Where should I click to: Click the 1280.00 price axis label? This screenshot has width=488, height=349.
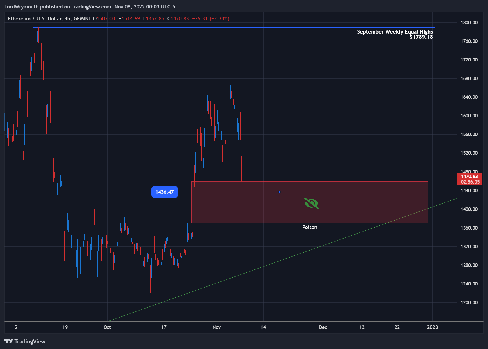(469, 265)
